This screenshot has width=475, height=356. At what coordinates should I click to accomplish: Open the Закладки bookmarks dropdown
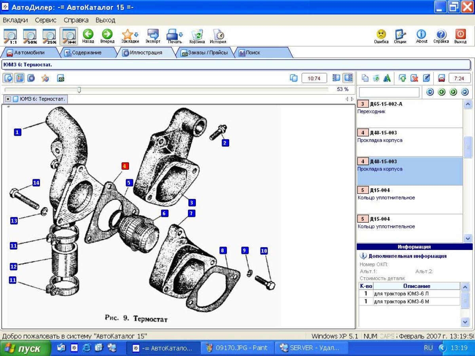point(130,36)
